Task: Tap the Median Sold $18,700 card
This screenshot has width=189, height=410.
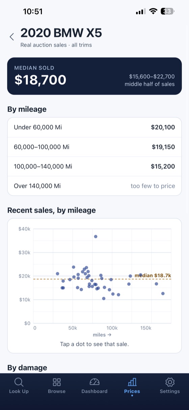Action: (94, 76)
